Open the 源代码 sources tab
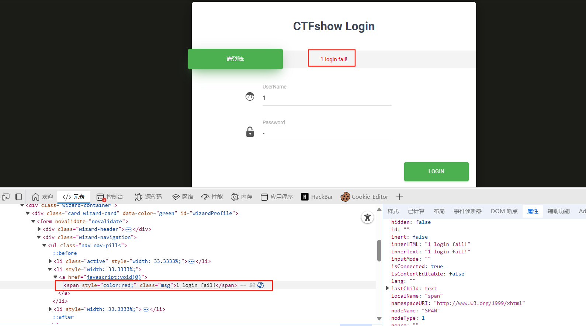Image resolution: width=586 pixels, height=326 pixels. (148, 197)
